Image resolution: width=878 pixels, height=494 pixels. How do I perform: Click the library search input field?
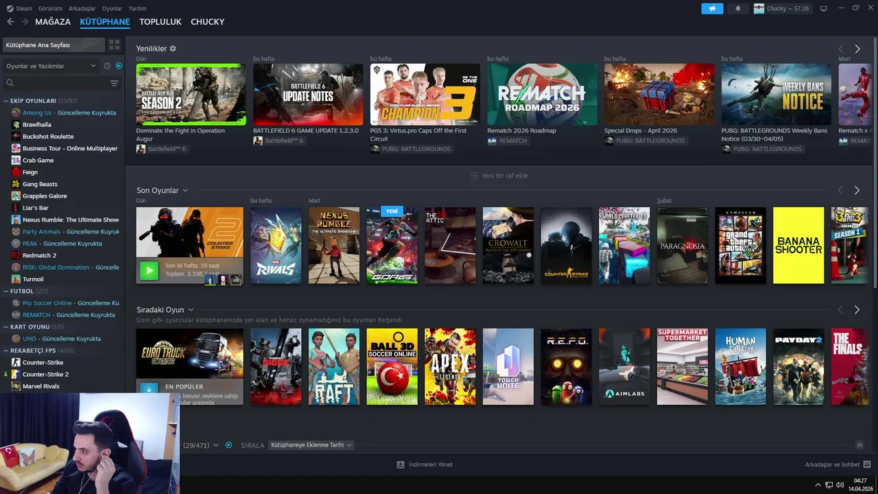60,83
